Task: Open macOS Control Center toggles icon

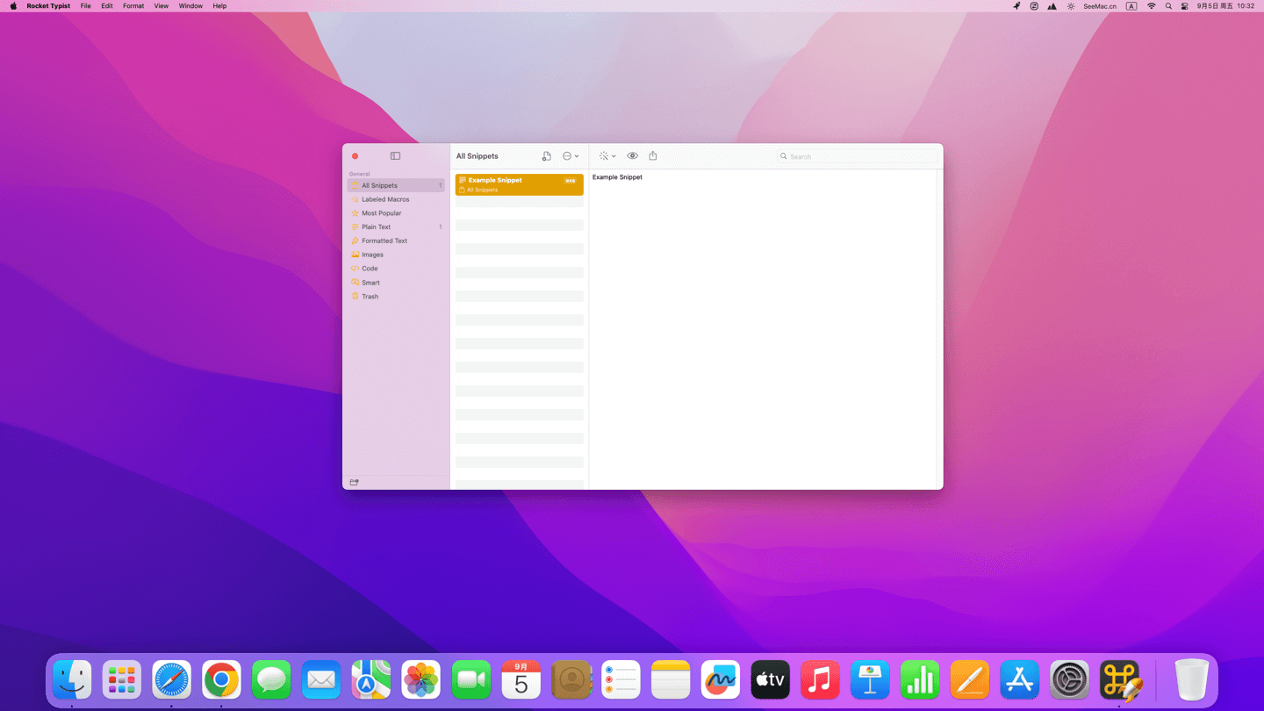Action: click(1184, 6)
